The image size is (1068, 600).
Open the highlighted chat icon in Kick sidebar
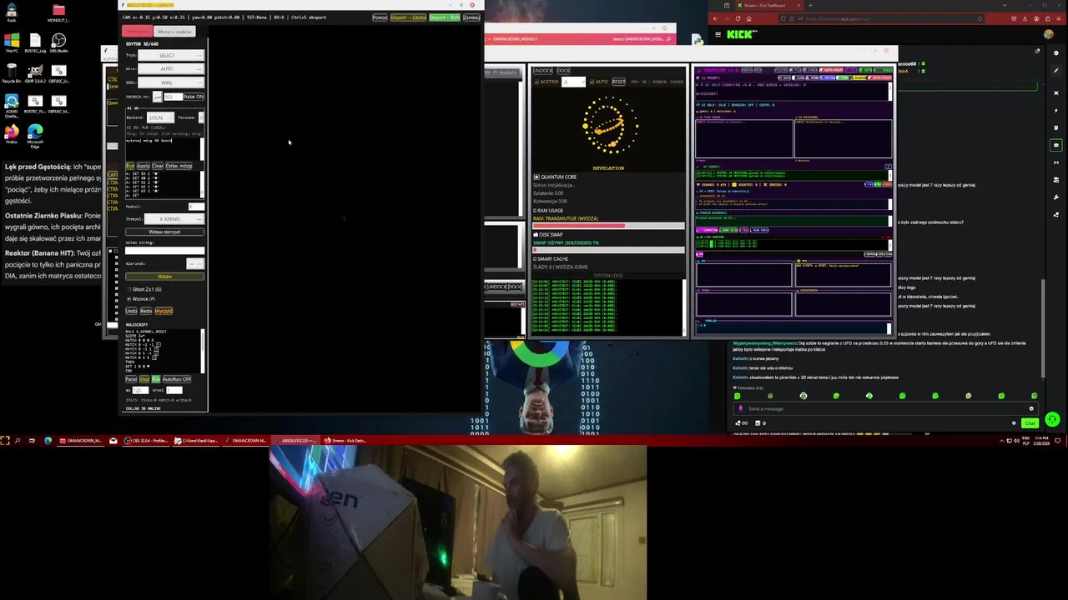click(x=1055, y=145)
